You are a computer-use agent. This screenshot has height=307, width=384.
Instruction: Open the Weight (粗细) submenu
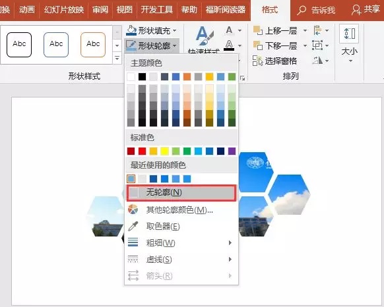click(x=181, y=243)
